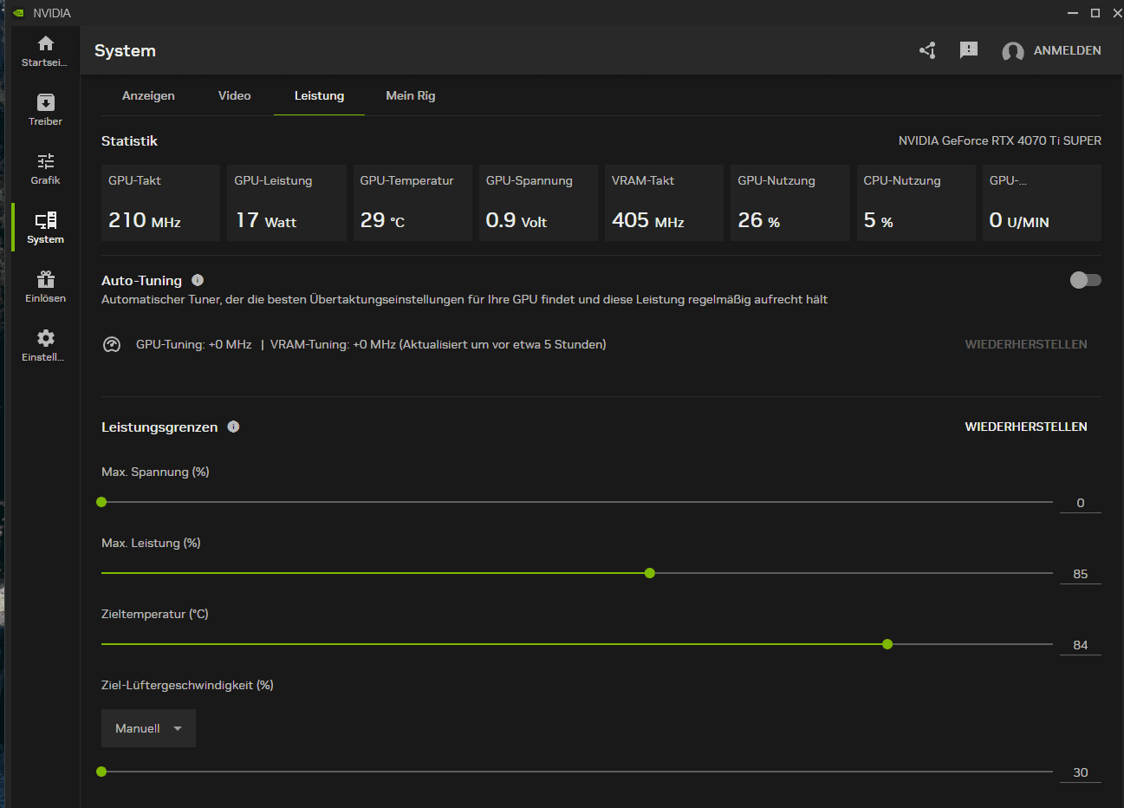1124x808 pixels.
Task: Switch to the Mein Rig tab
Action: (411, 95)
